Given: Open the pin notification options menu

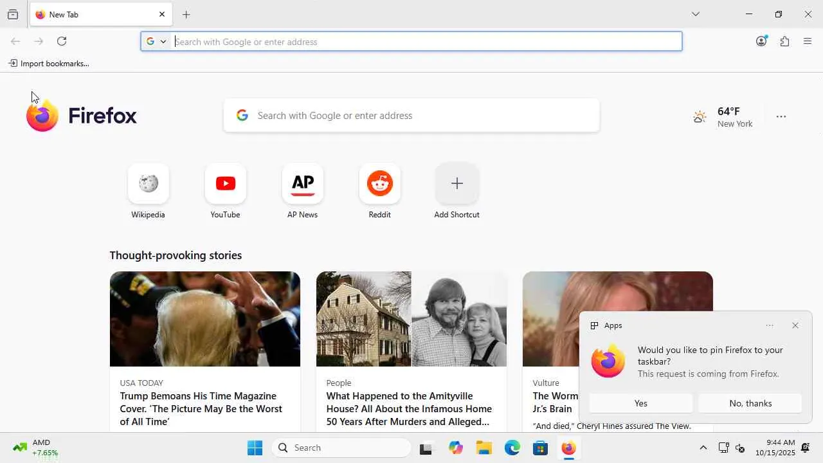Looking at the screenshot, I should 770,325.
